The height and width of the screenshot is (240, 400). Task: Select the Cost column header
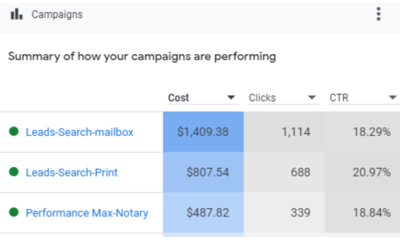178,98
